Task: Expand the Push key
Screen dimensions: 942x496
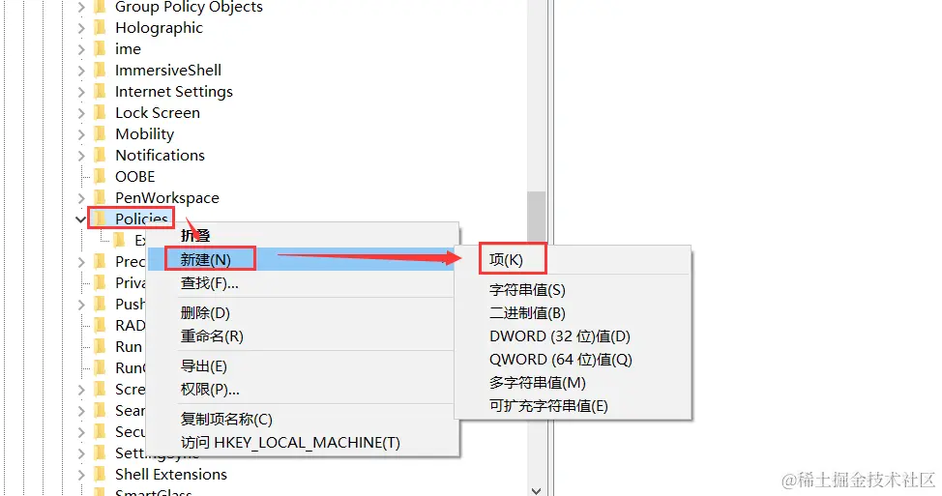Action: 81,305
